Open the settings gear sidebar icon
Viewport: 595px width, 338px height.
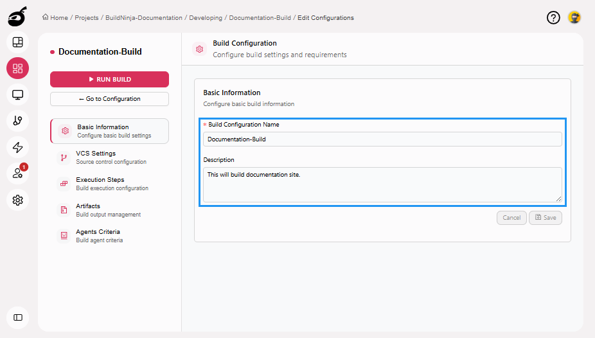(x=17, y=200)
